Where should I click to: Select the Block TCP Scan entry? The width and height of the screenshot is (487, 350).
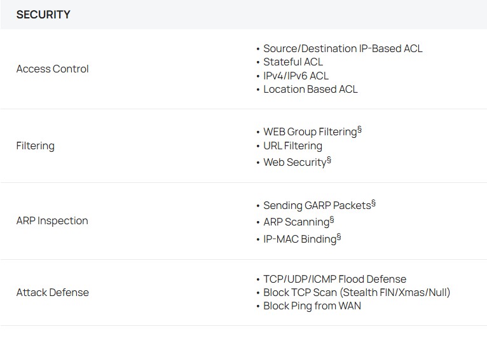coord(357,292)
